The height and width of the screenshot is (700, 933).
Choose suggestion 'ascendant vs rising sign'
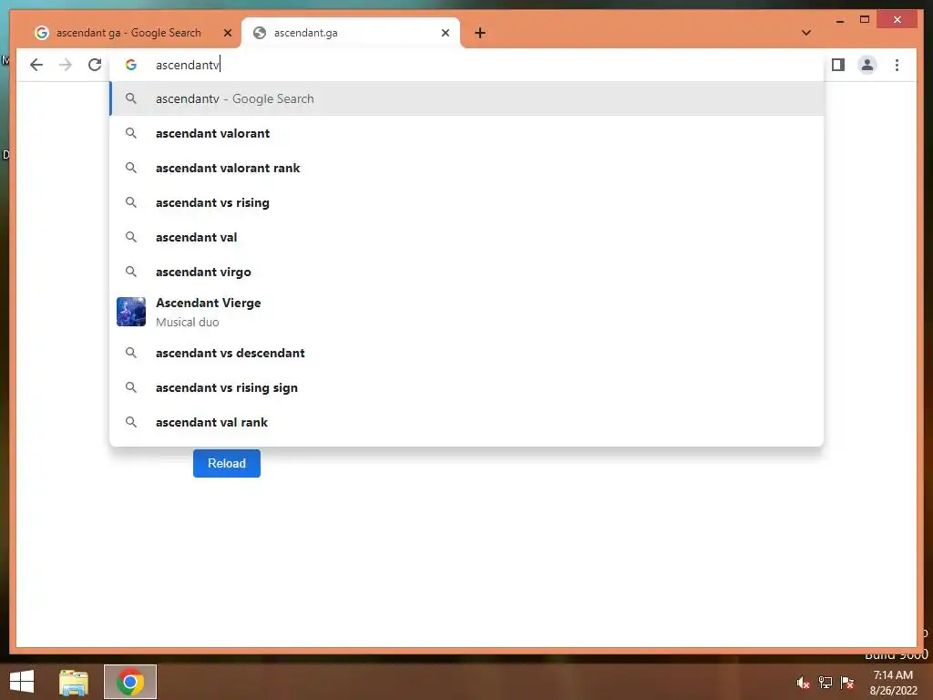467,387
